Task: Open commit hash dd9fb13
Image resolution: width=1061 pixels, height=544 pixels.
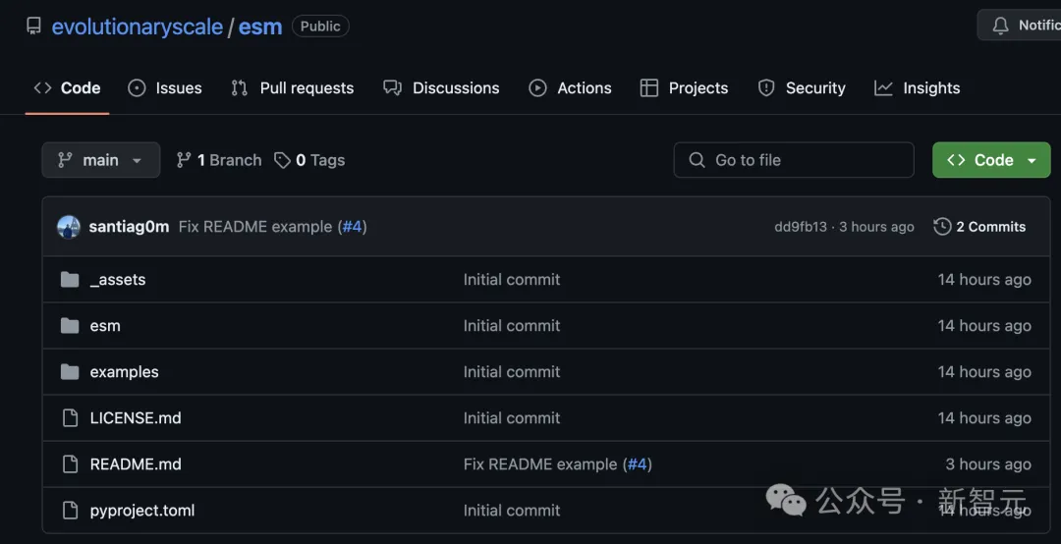Action: tap(801, 227)
